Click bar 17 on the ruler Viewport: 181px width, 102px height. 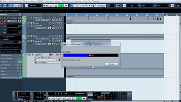[x=87, y=15]
